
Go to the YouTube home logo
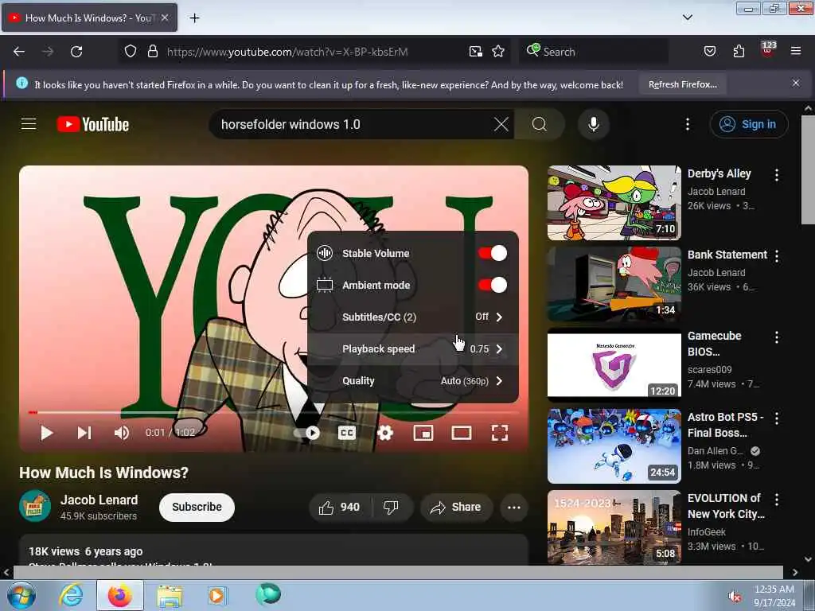click(93, 124)
